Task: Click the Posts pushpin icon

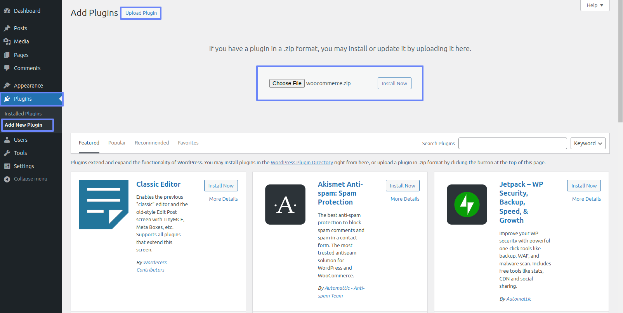Action: pyautogui.click(x=7, y=28)
